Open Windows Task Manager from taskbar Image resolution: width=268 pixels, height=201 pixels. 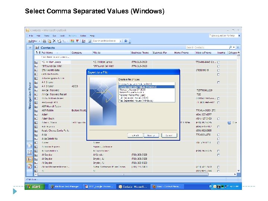[x=65, y=186]
